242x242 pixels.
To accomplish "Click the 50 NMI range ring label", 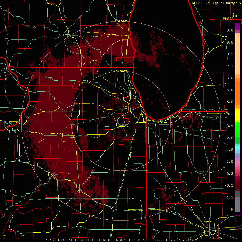I will [121, 71].
